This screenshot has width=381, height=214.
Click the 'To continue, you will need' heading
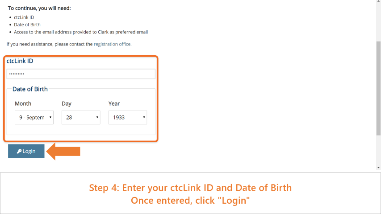click(39, 8)
